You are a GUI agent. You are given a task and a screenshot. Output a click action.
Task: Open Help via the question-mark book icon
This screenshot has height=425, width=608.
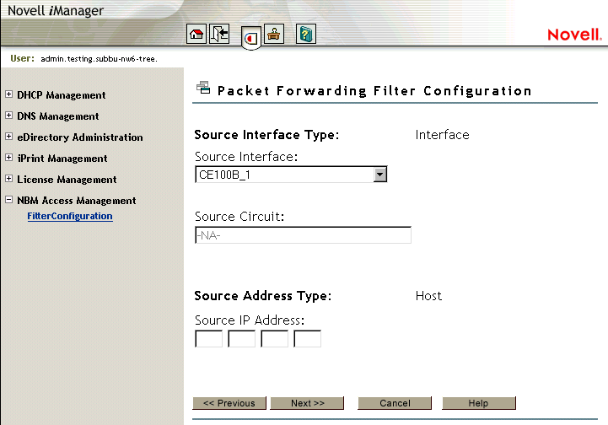[x=305, y=35]
